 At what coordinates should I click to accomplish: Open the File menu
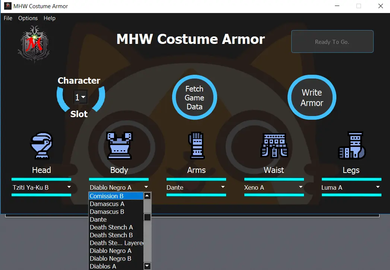(8, 18)
